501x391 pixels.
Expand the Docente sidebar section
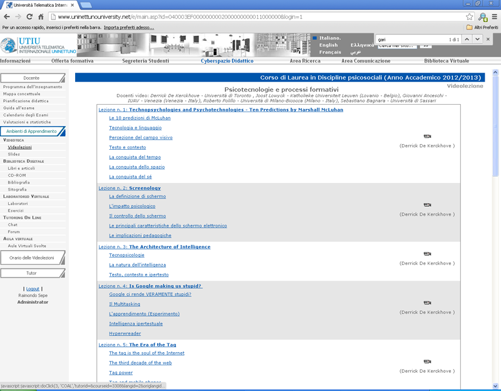[32, 78]
